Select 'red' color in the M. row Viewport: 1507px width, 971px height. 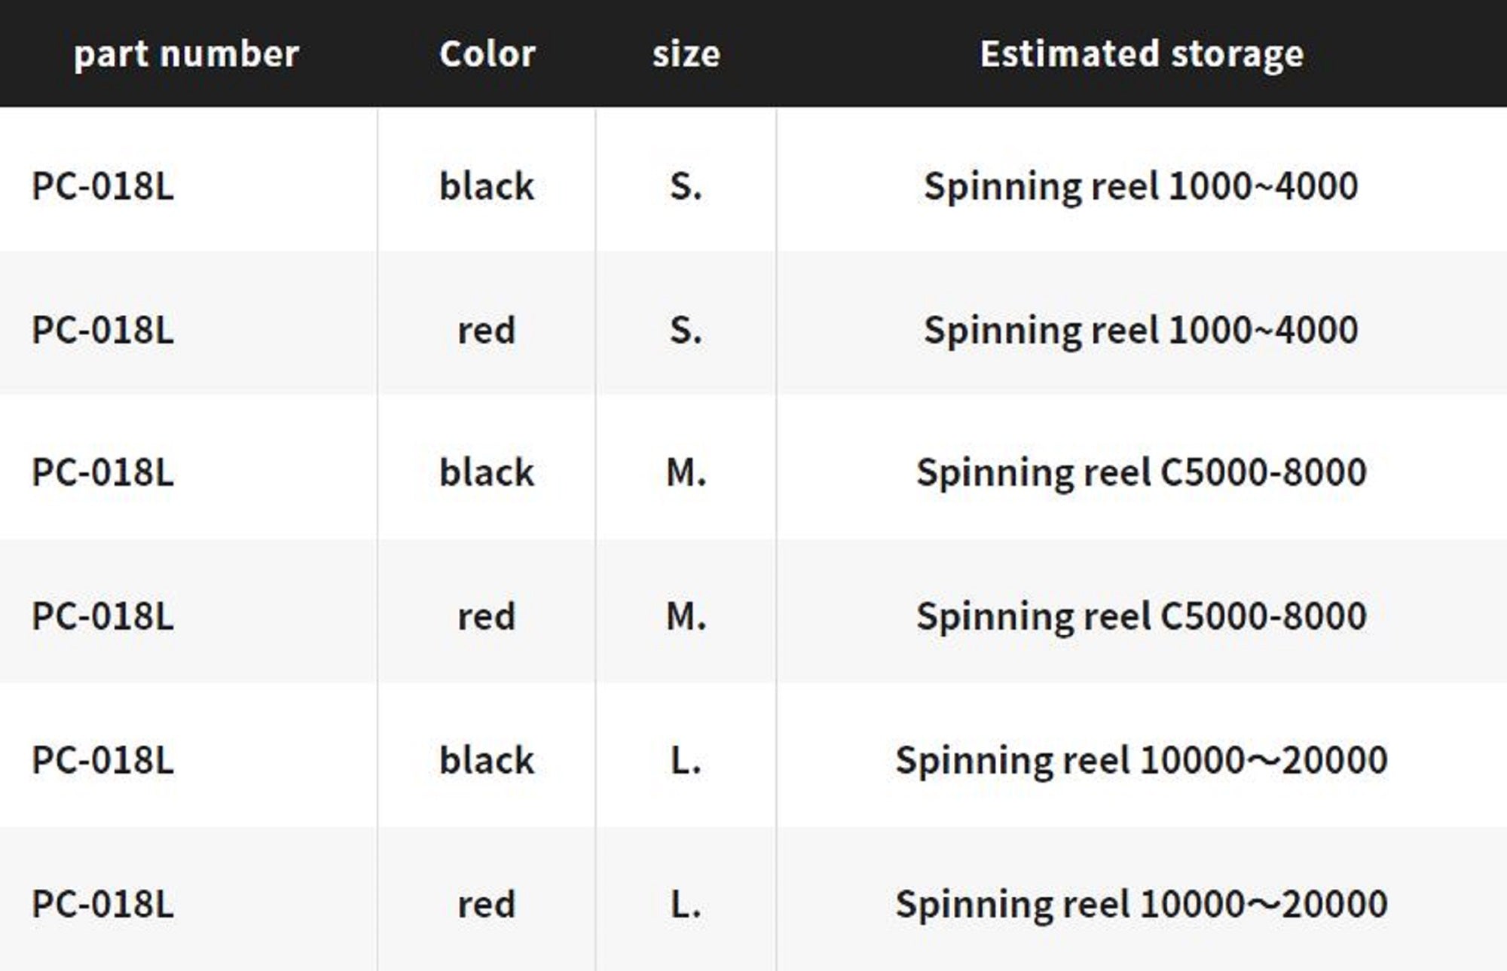point(487,617)
